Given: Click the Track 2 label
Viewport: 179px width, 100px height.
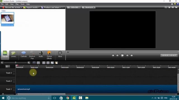Looking at the screenshot, I should pos(9,81).
